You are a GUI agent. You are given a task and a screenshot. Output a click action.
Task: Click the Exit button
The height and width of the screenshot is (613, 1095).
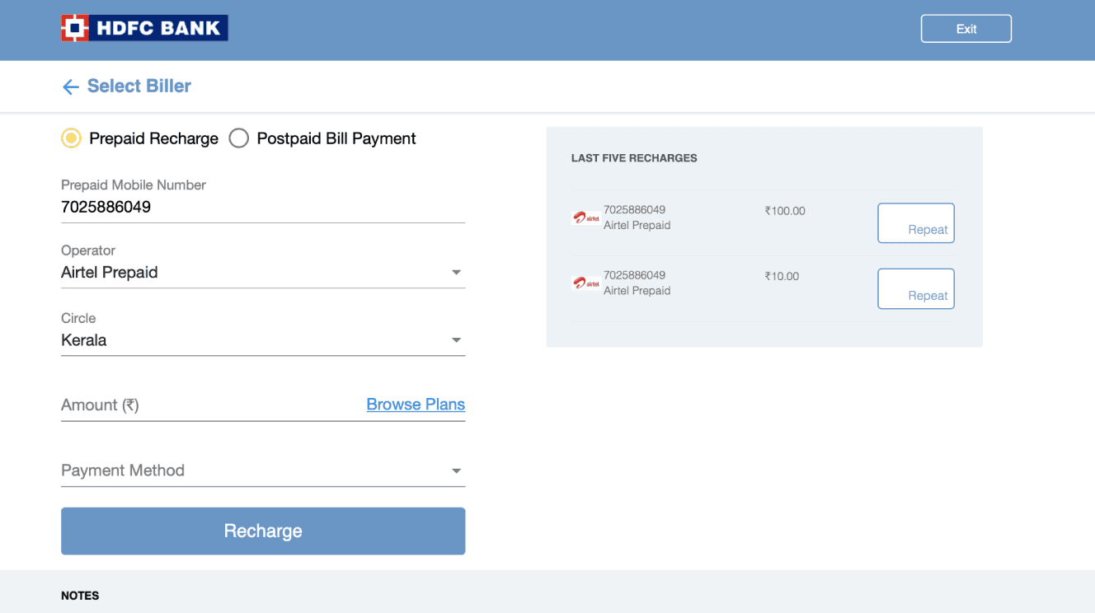point(966,29)
